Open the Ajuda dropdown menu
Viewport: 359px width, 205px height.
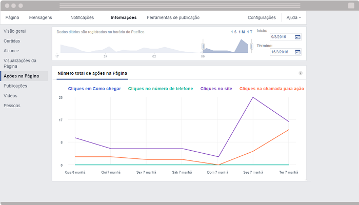pyautogui.click(x=293, y=17)
